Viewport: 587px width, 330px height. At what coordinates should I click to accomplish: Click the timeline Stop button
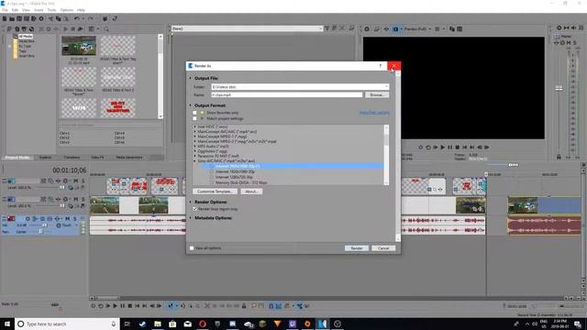click(130, 306)
